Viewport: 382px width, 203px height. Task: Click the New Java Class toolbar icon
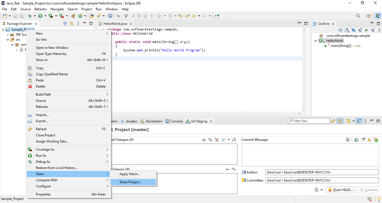pos(80,16)
